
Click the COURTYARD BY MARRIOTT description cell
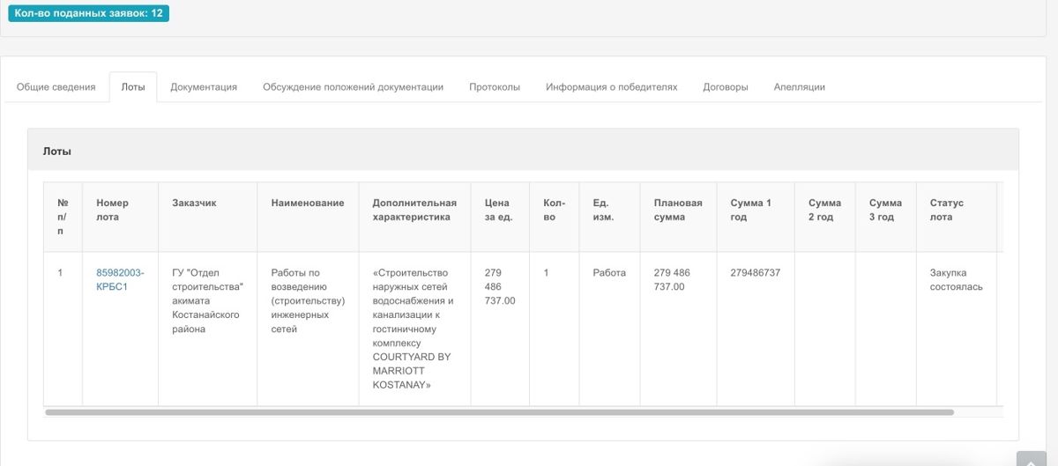[x=414, y=329]
